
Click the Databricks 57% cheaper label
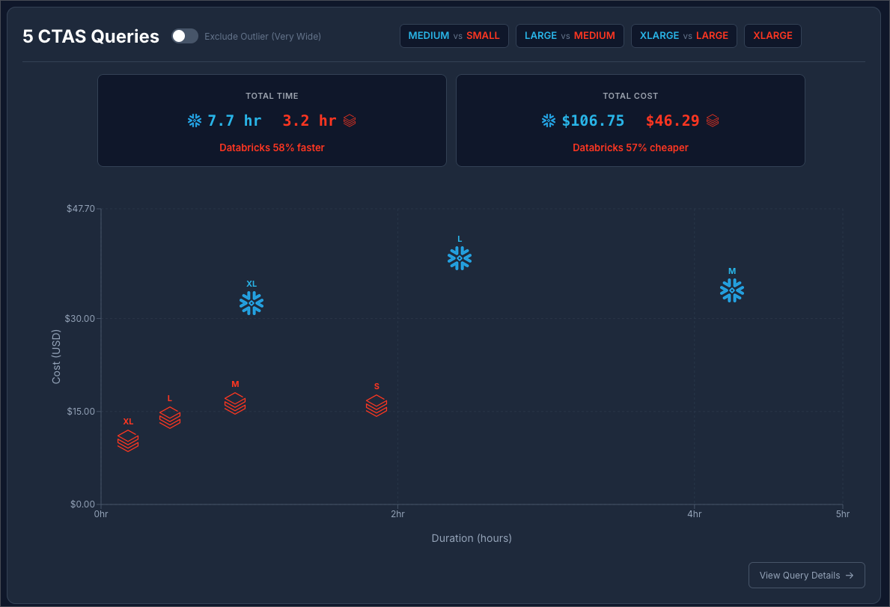(630, 147)
